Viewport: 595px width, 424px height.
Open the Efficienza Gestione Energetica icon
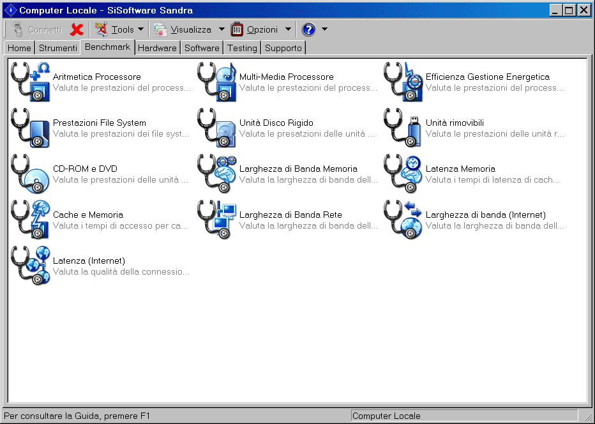click(x=403, y=82)
